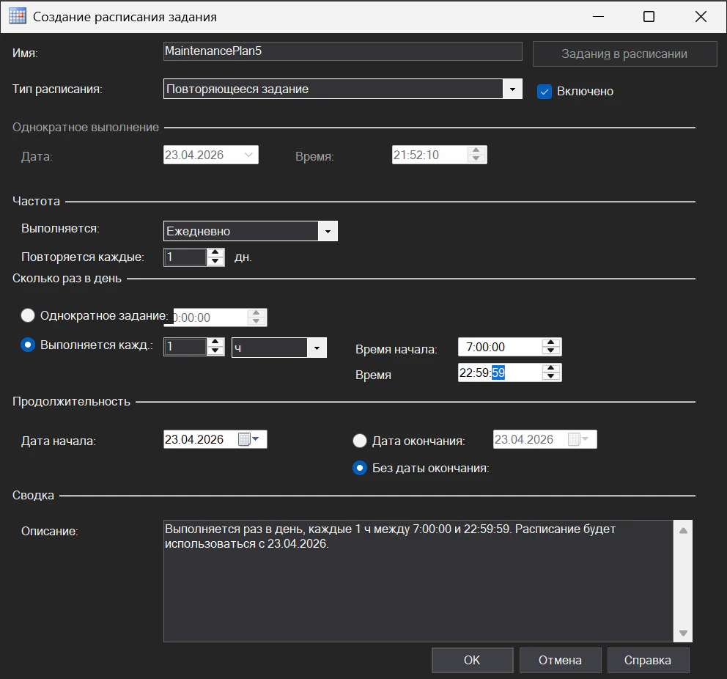727x679 pixels.
Task: Click the 'Имя' text field
Action: point(342,51)
